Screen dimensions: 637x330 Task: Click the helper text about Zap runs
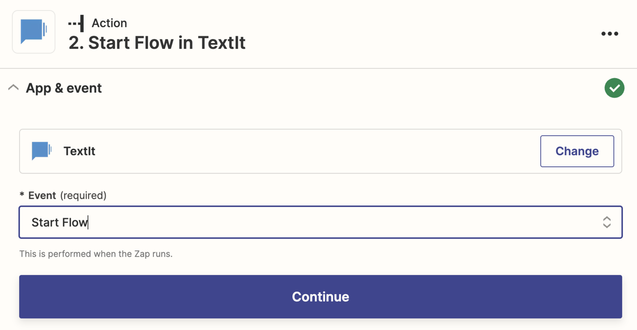(x=96, y=254)
